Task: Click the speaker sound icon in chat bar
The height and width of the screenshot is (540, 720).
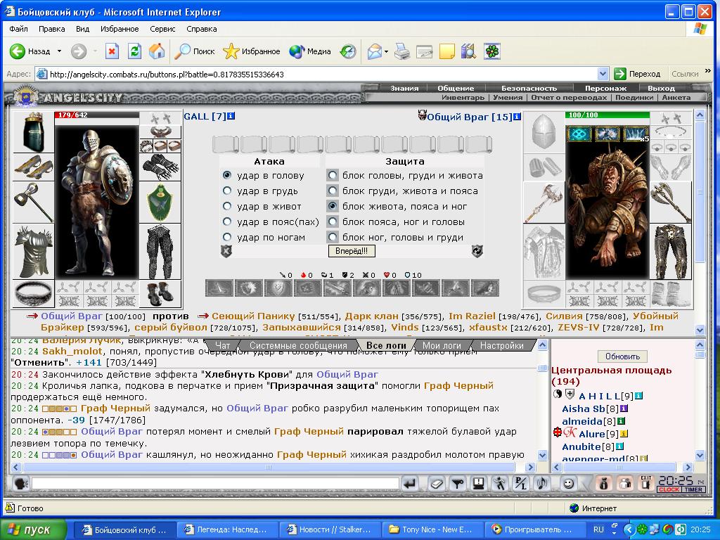Action: click(x=542, y=484)
